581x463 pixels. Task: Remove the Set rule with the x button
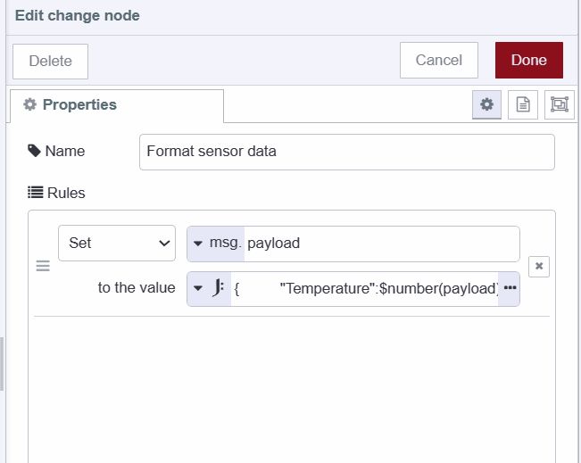(x=538, y=265)
